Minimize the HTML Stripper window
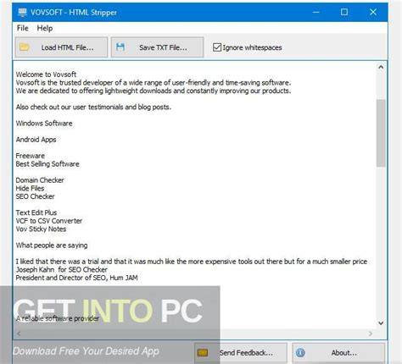Screen dimensions: 402x364 pos(316,12)
